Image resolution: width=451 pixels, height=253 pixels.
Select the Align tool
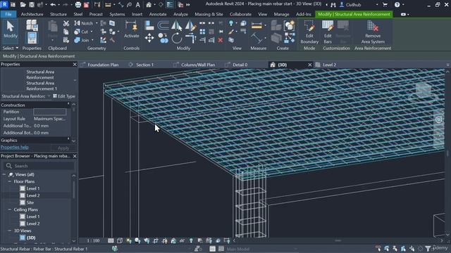pos(149,25)
